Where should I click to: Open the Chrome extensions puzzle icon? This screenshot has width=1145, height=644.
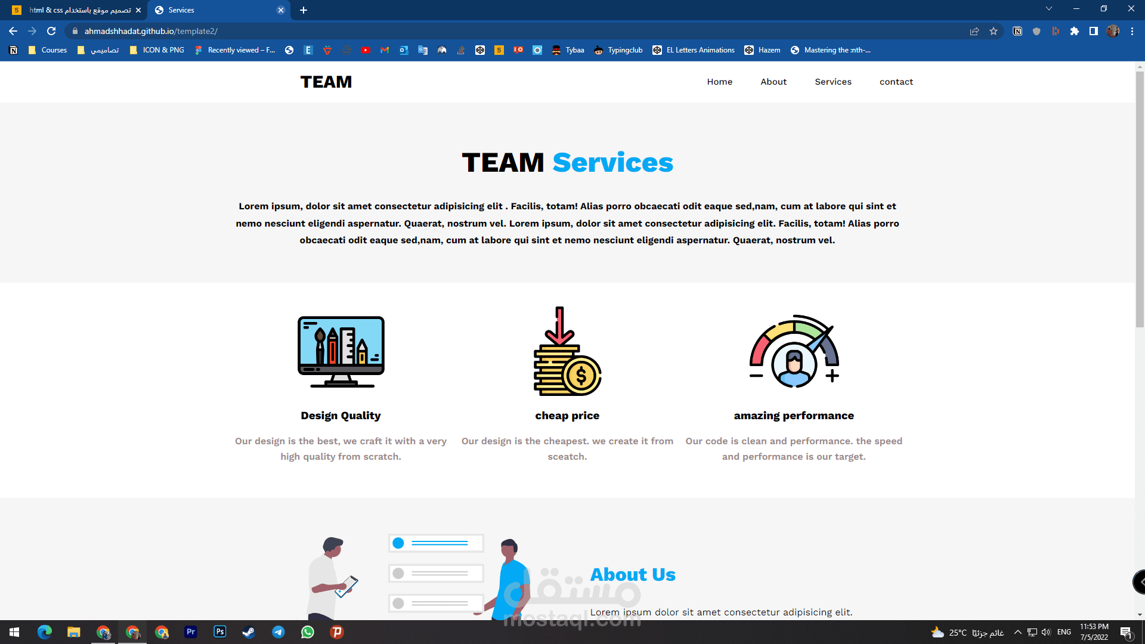click(1075, 31)
